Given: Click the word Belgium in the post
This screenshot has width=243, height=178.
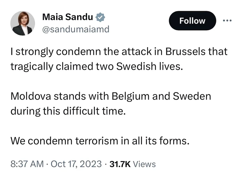Looking at the screenshot, I should coord(131,96).
